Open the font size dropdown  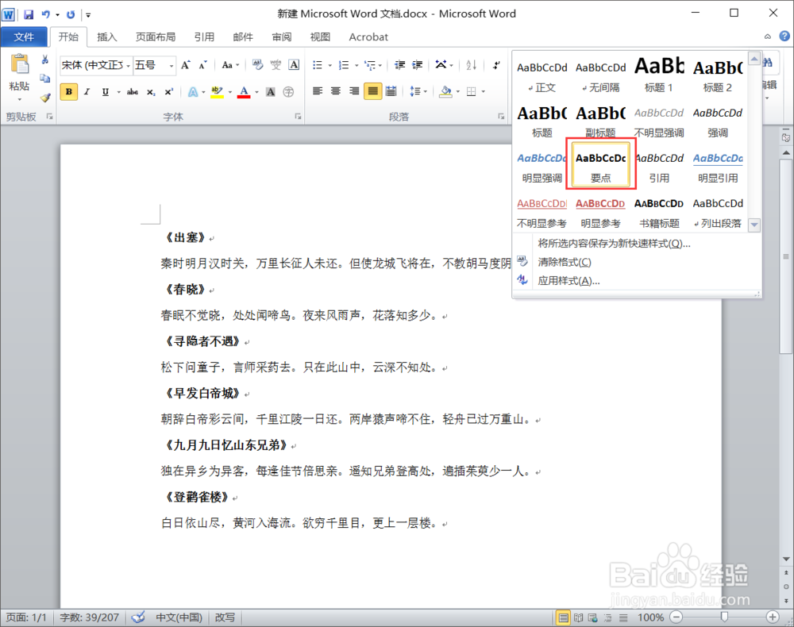click(171, 65)
